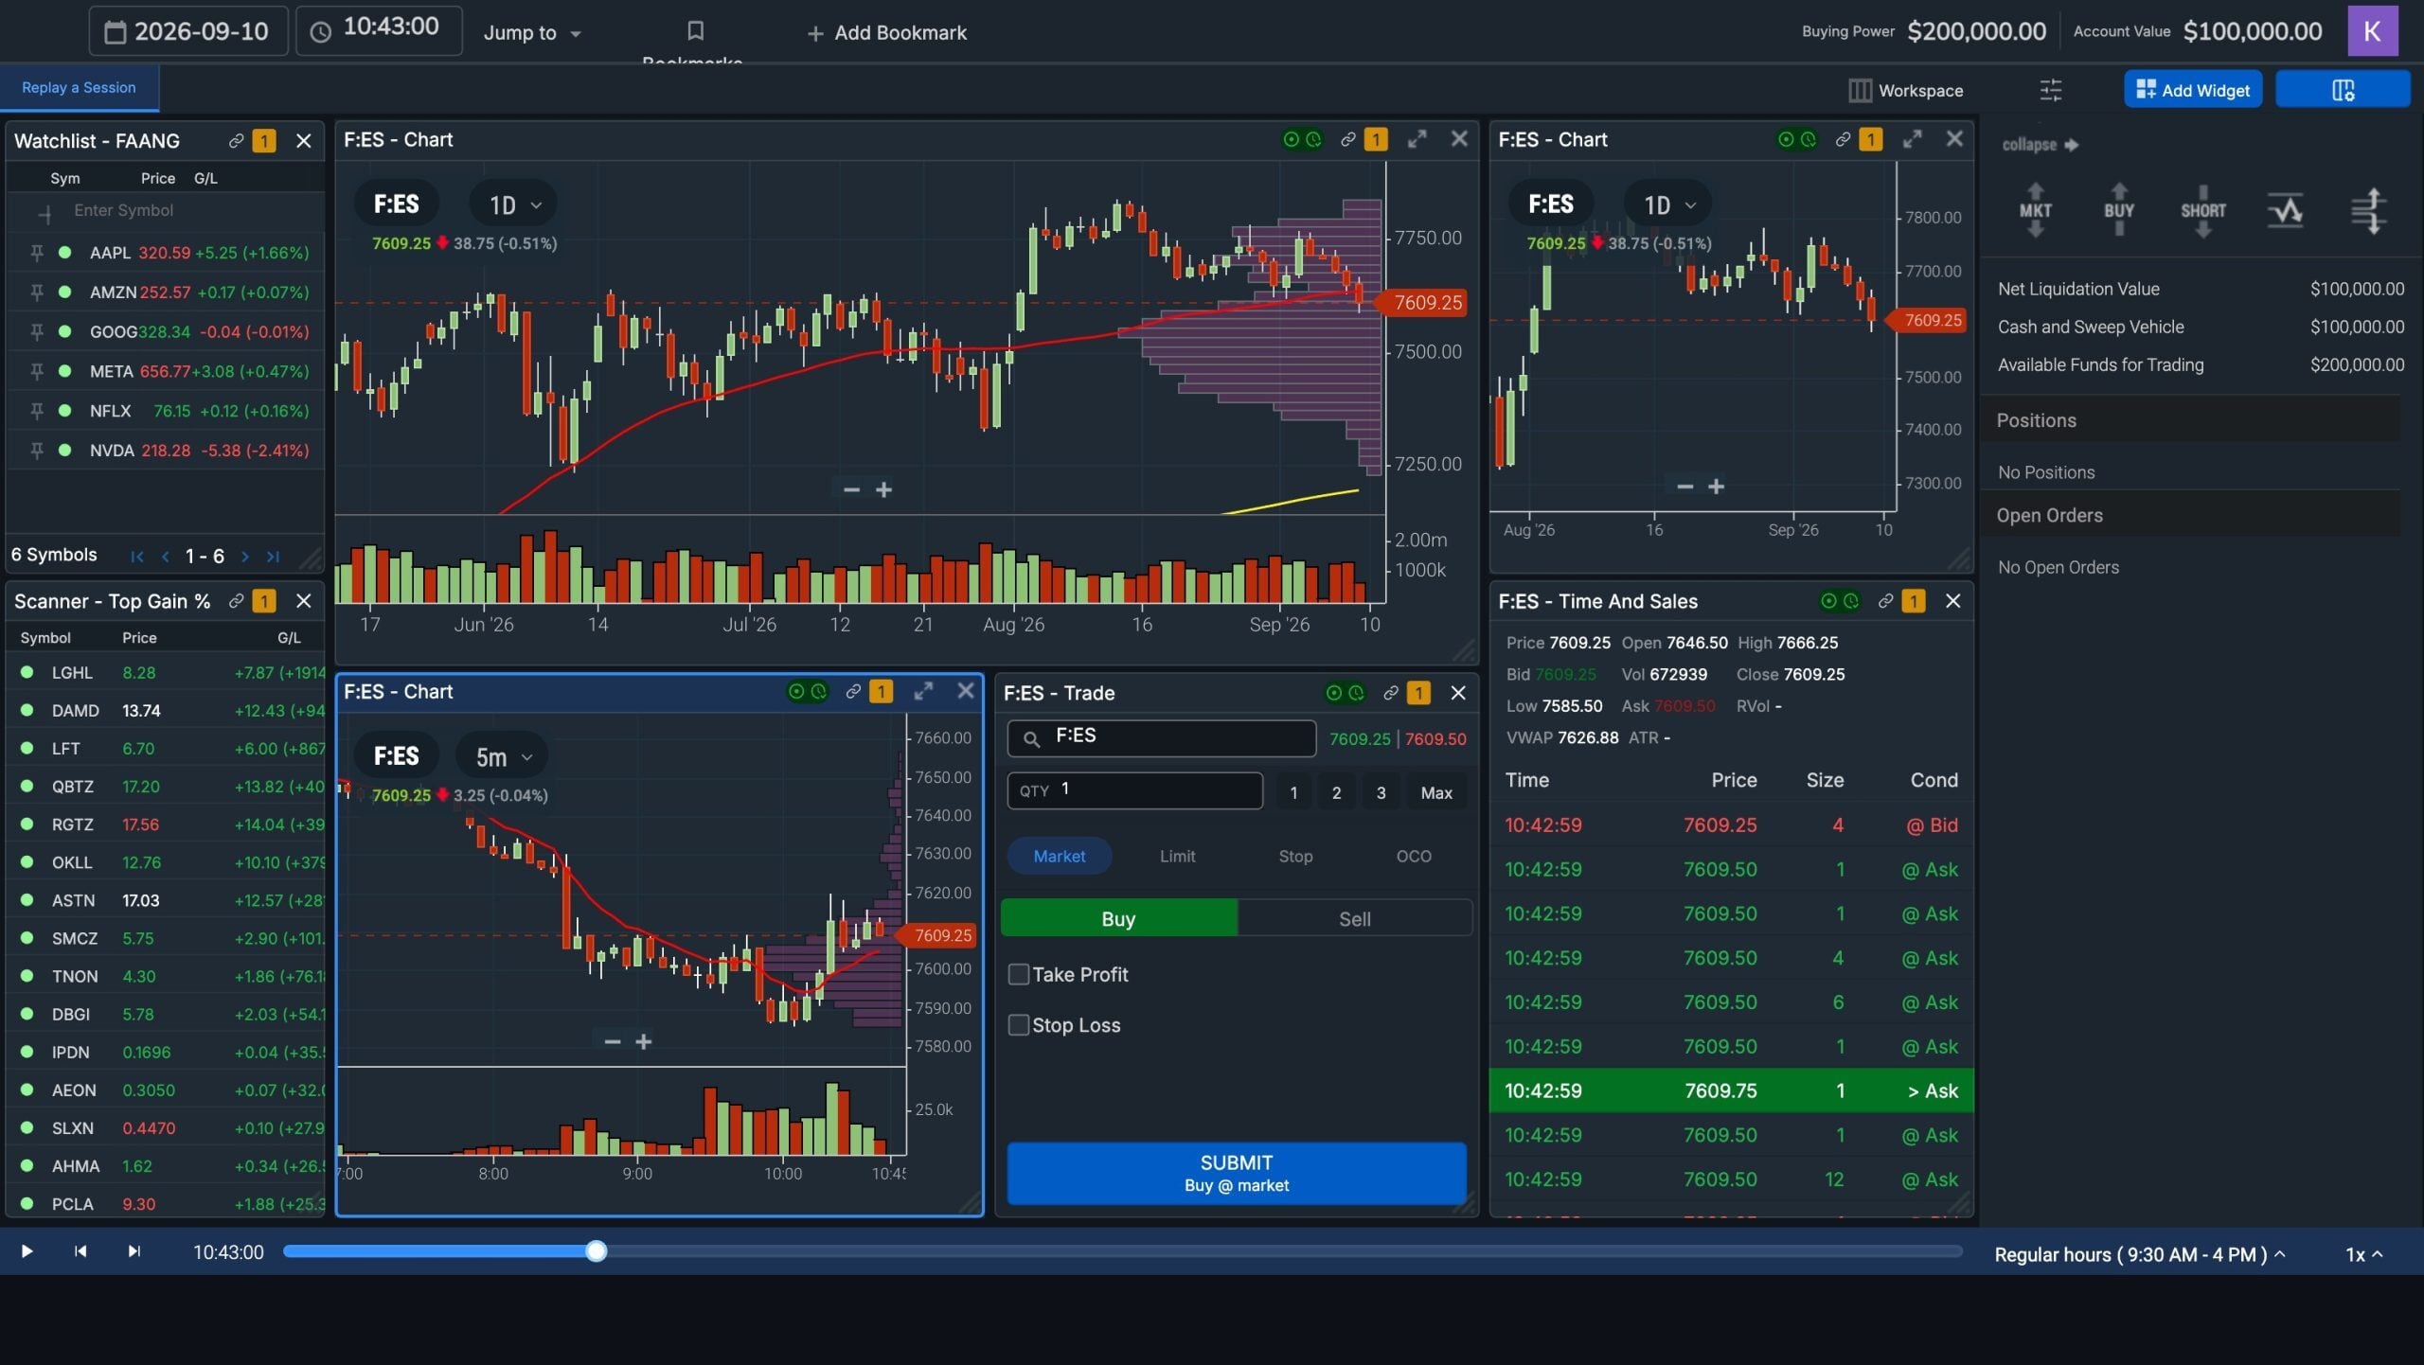Select the OCO order tab
2424x1365 pixels.
point(1413,856)
